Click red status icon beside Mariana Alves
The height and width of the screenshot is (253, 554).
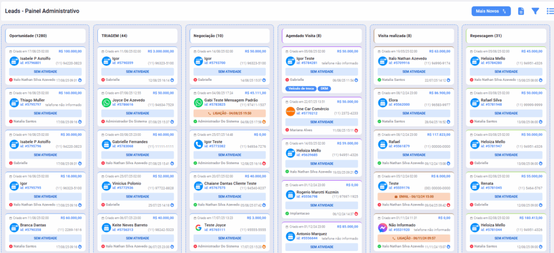click(287, 129)
